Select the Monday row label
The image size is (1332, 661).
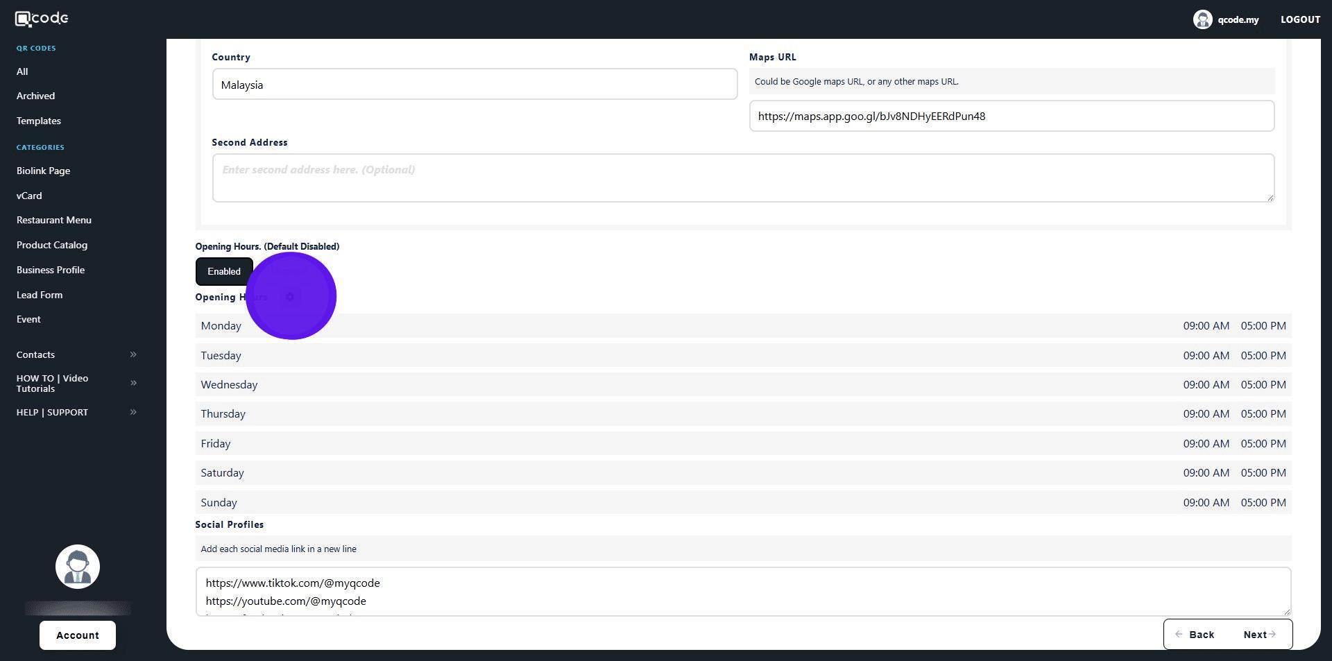point(221,325)
